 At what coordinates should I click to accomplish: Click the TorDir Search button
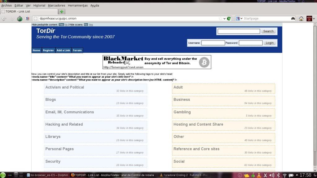click(268, 31)
